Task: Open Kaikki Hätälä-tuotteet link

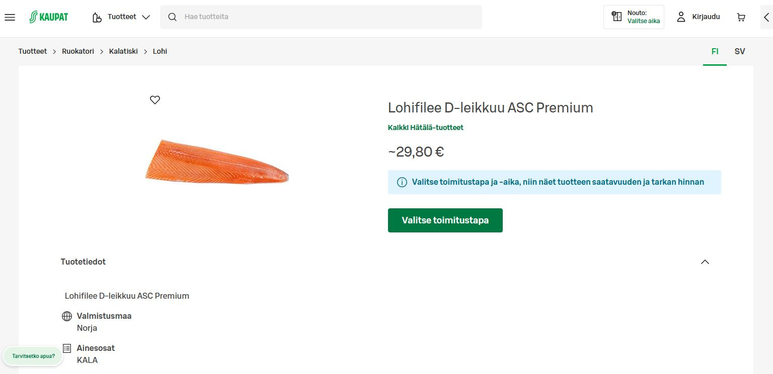Action: (x=425, y=128)
